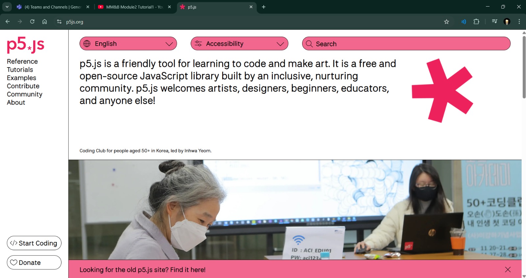Click the browser Home button
Viewport: 526px width, 278px height.
point(45,22)
